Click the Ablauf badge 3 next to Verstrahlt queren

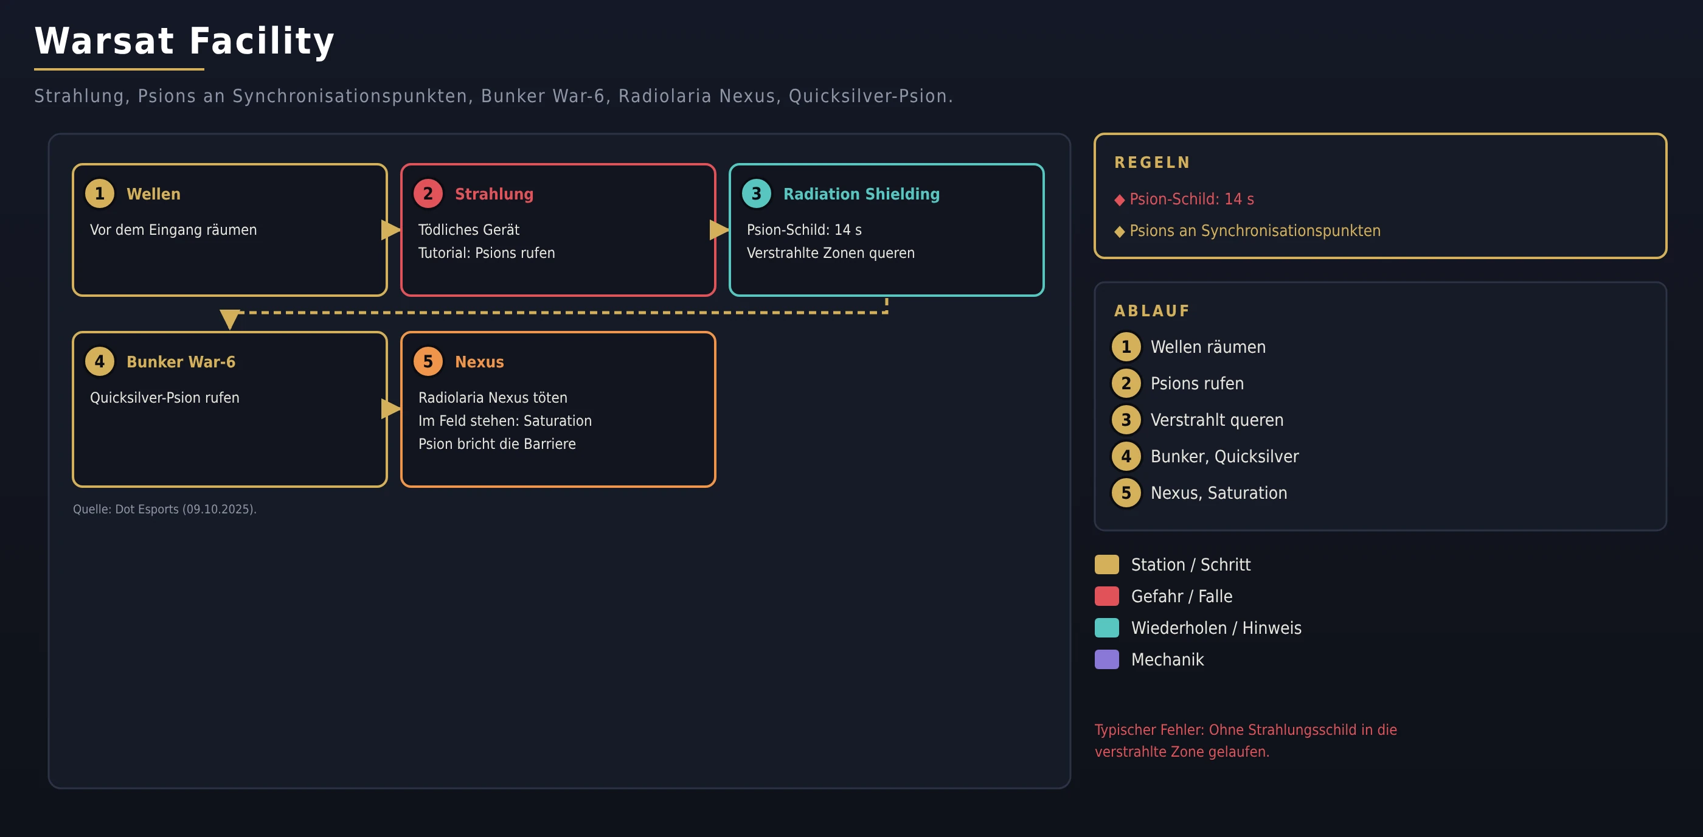[1126, 420]
